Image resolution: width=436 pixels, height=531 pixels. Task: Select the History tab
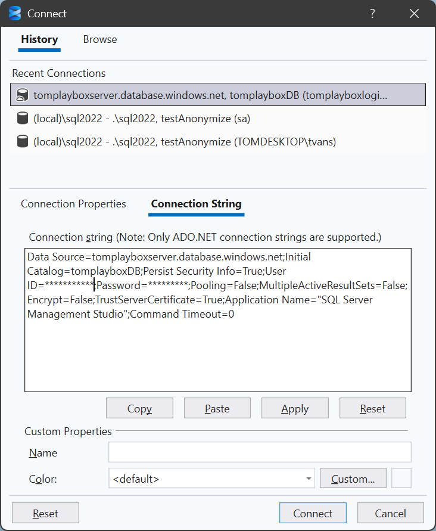coord(39,39)
